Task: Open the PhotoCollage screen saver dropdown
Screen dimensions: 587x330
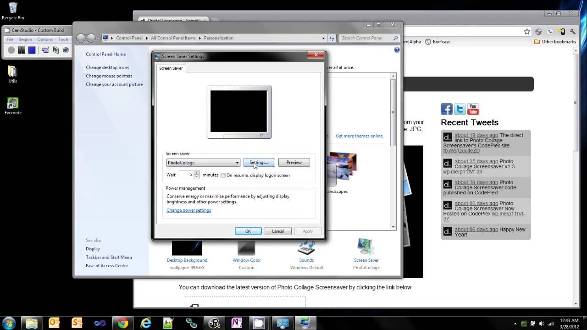Action: click(x=203, y=163)
